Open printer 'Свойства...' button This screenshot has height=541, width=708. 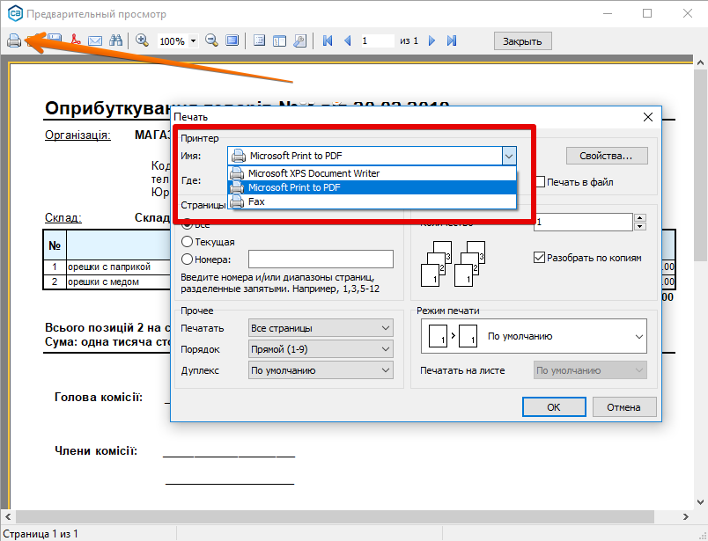coord(607,156)
